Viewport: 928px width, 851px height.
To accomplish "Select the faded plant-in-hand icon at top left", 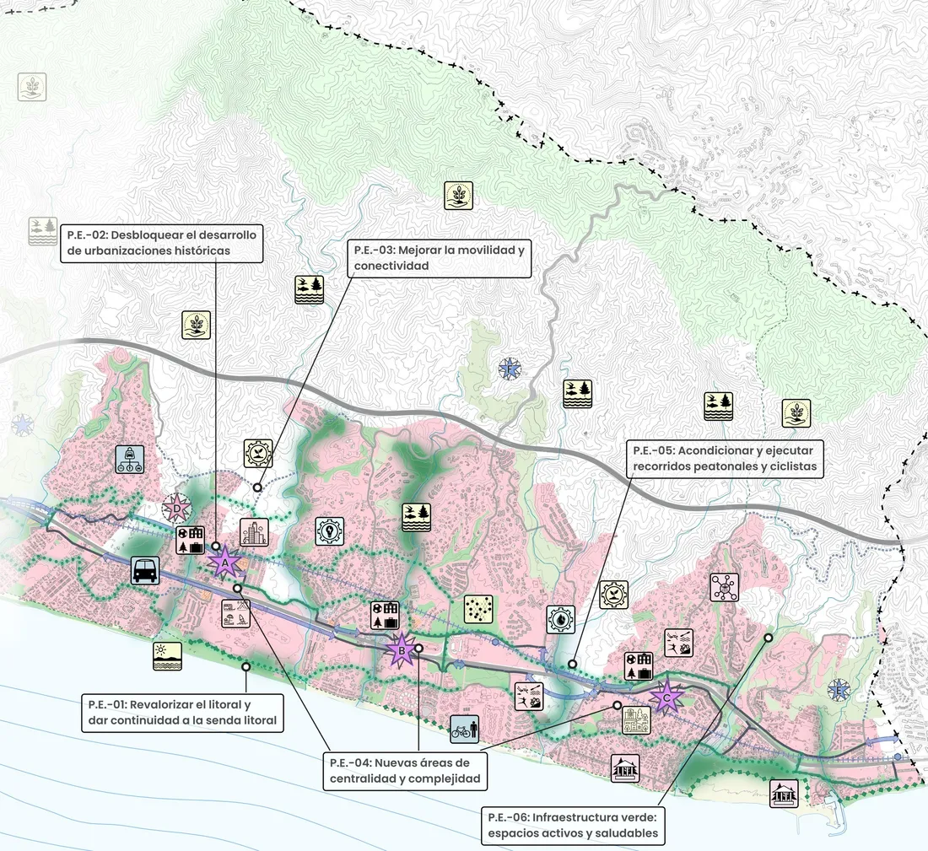I will click(x=32, y=87).
